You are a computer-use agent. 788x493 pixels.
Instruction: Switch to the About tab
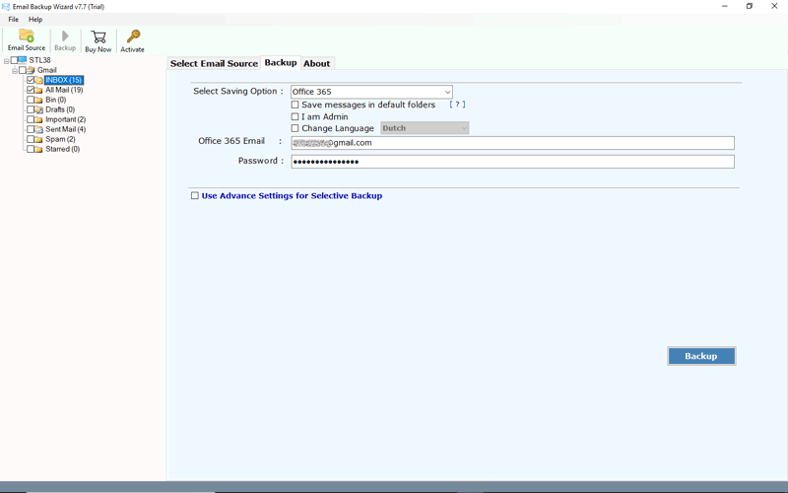[316, 63]
